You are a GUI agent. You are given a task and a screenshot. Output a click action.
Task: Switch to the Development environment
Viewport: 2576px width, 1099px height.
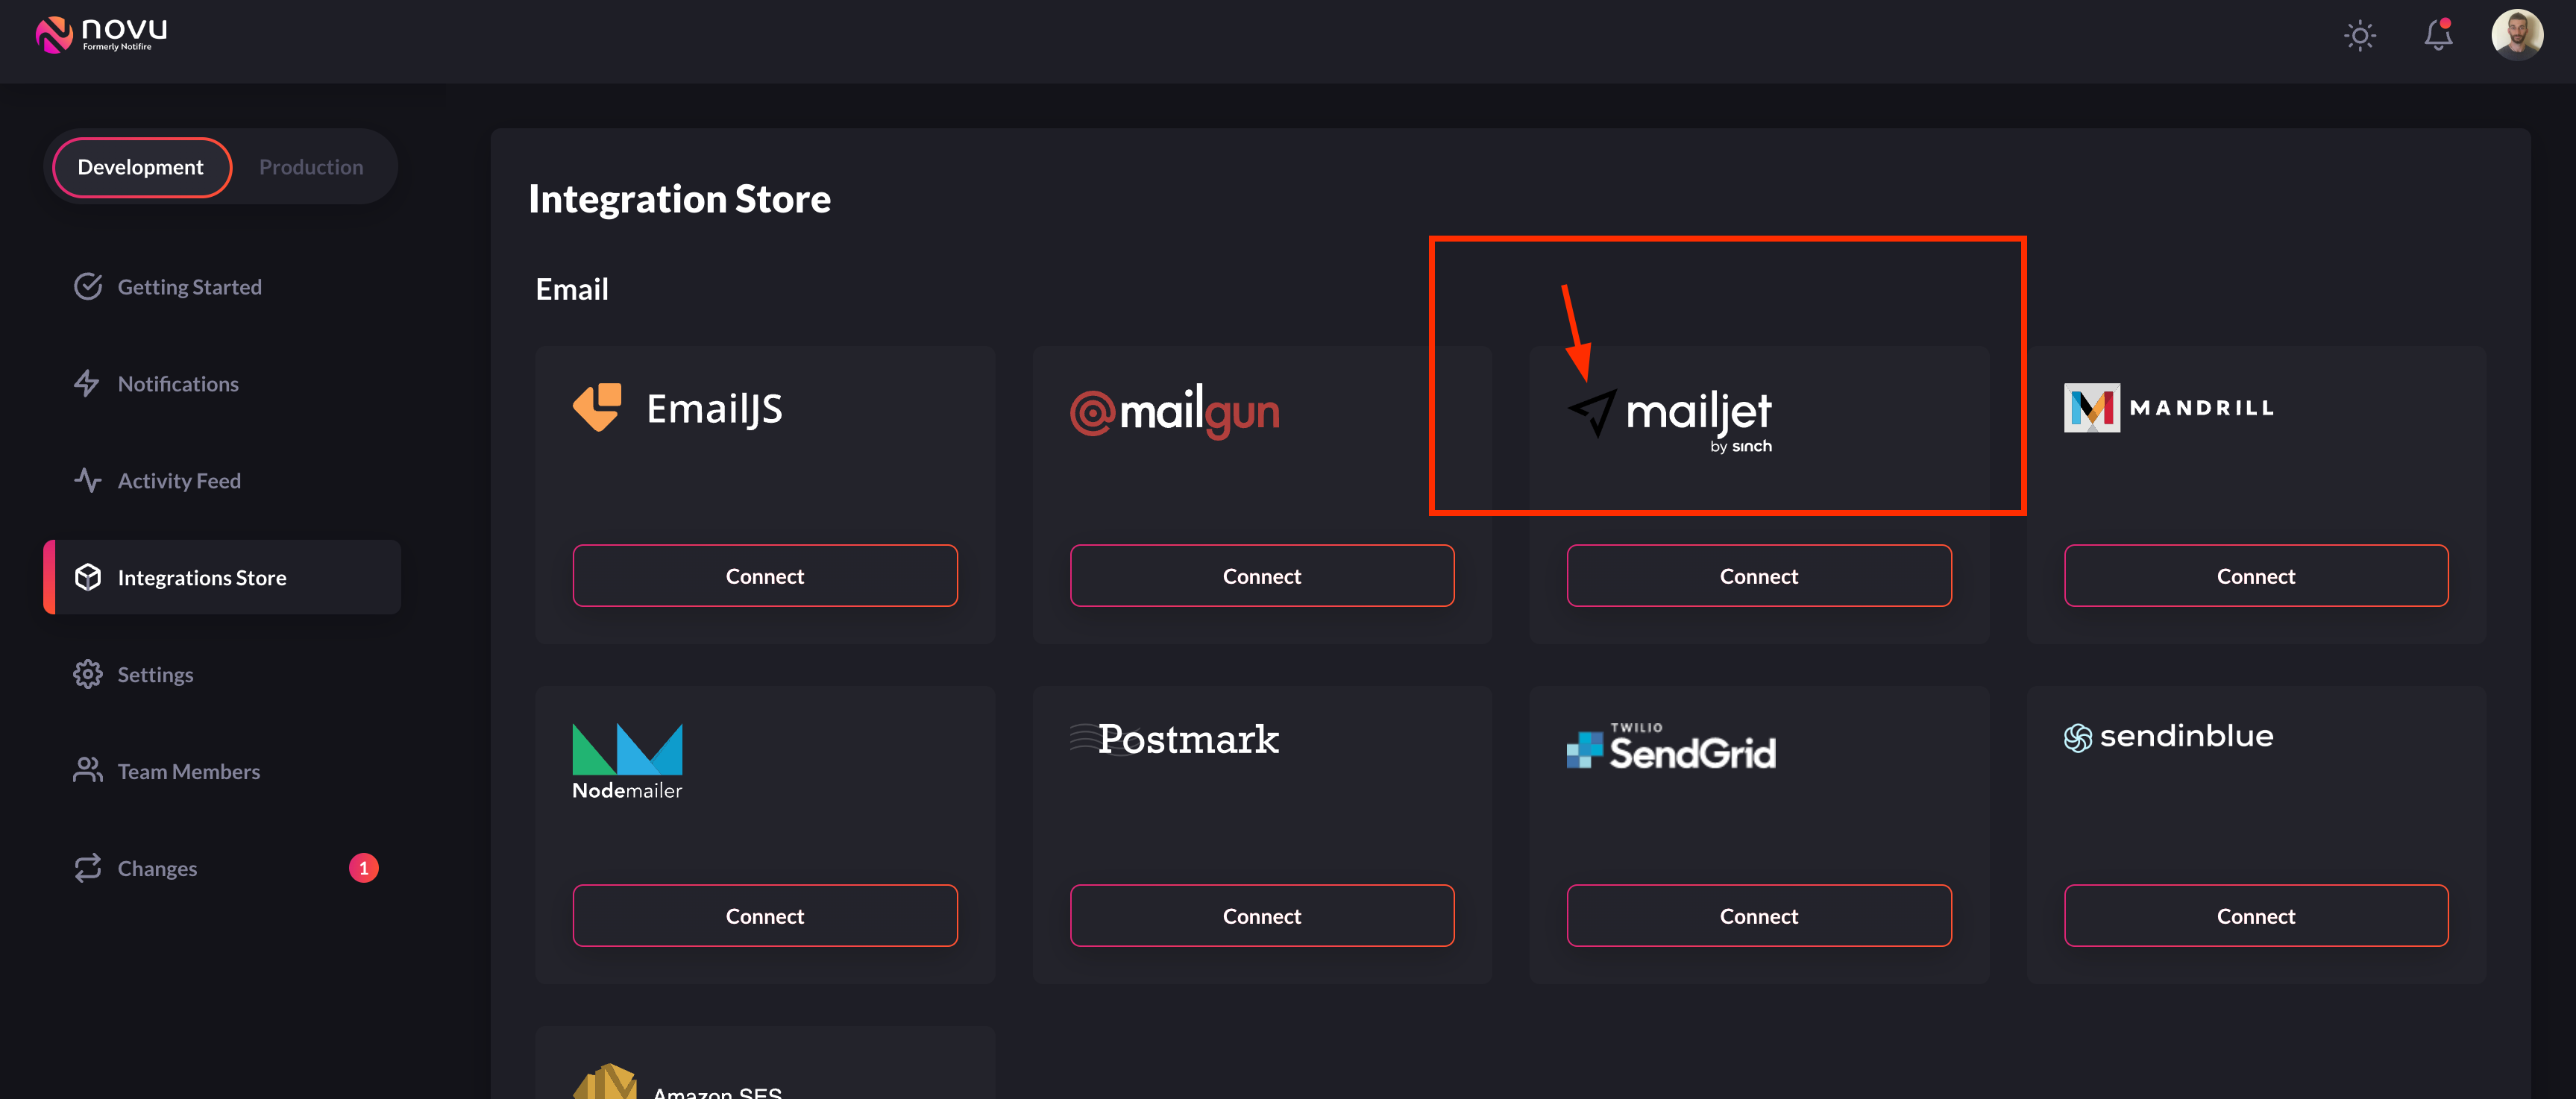140,167
